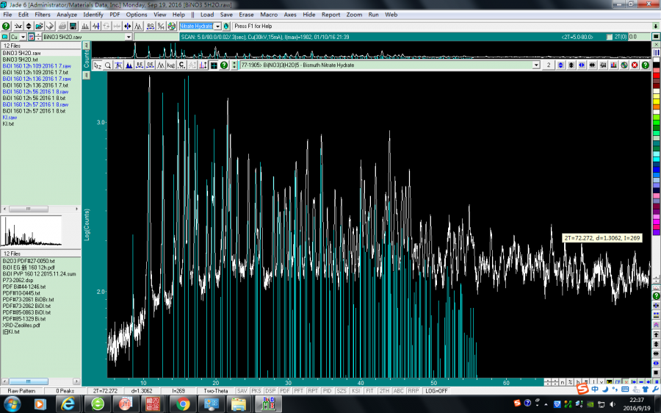Click the Kα2 strip tool icon
Viewport: 661px width, 413px height.
(170, 65)
